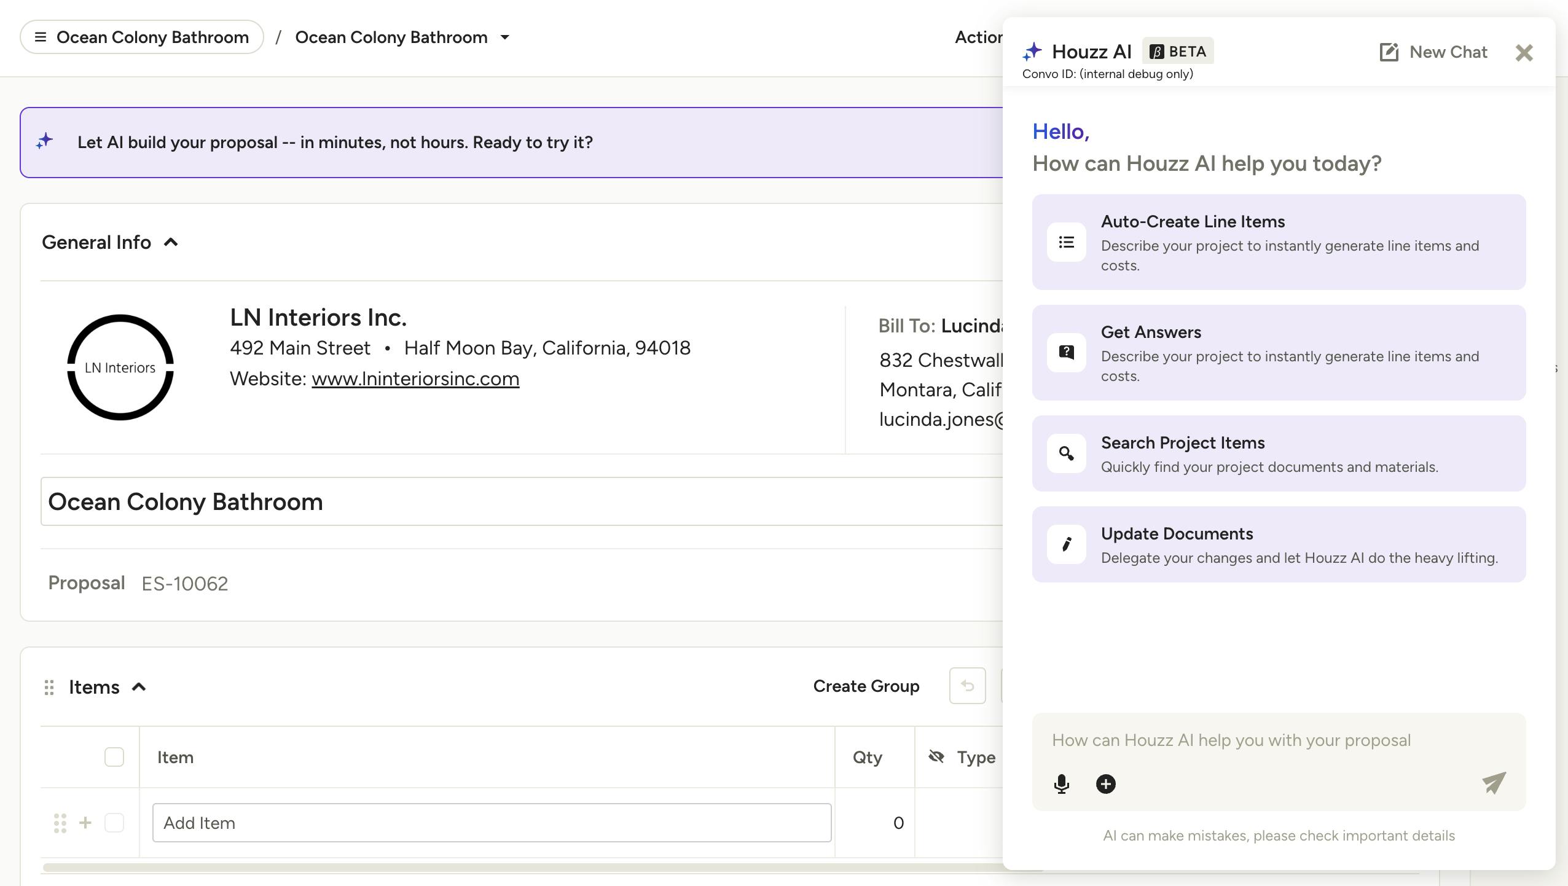Close the Houzz AI panel
This screenshot has width=1568, height=886.
[x=1524, y=53]
